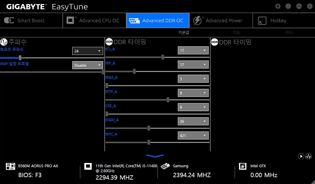Open the tRP_A dropdown showing 17

[193, 65]
